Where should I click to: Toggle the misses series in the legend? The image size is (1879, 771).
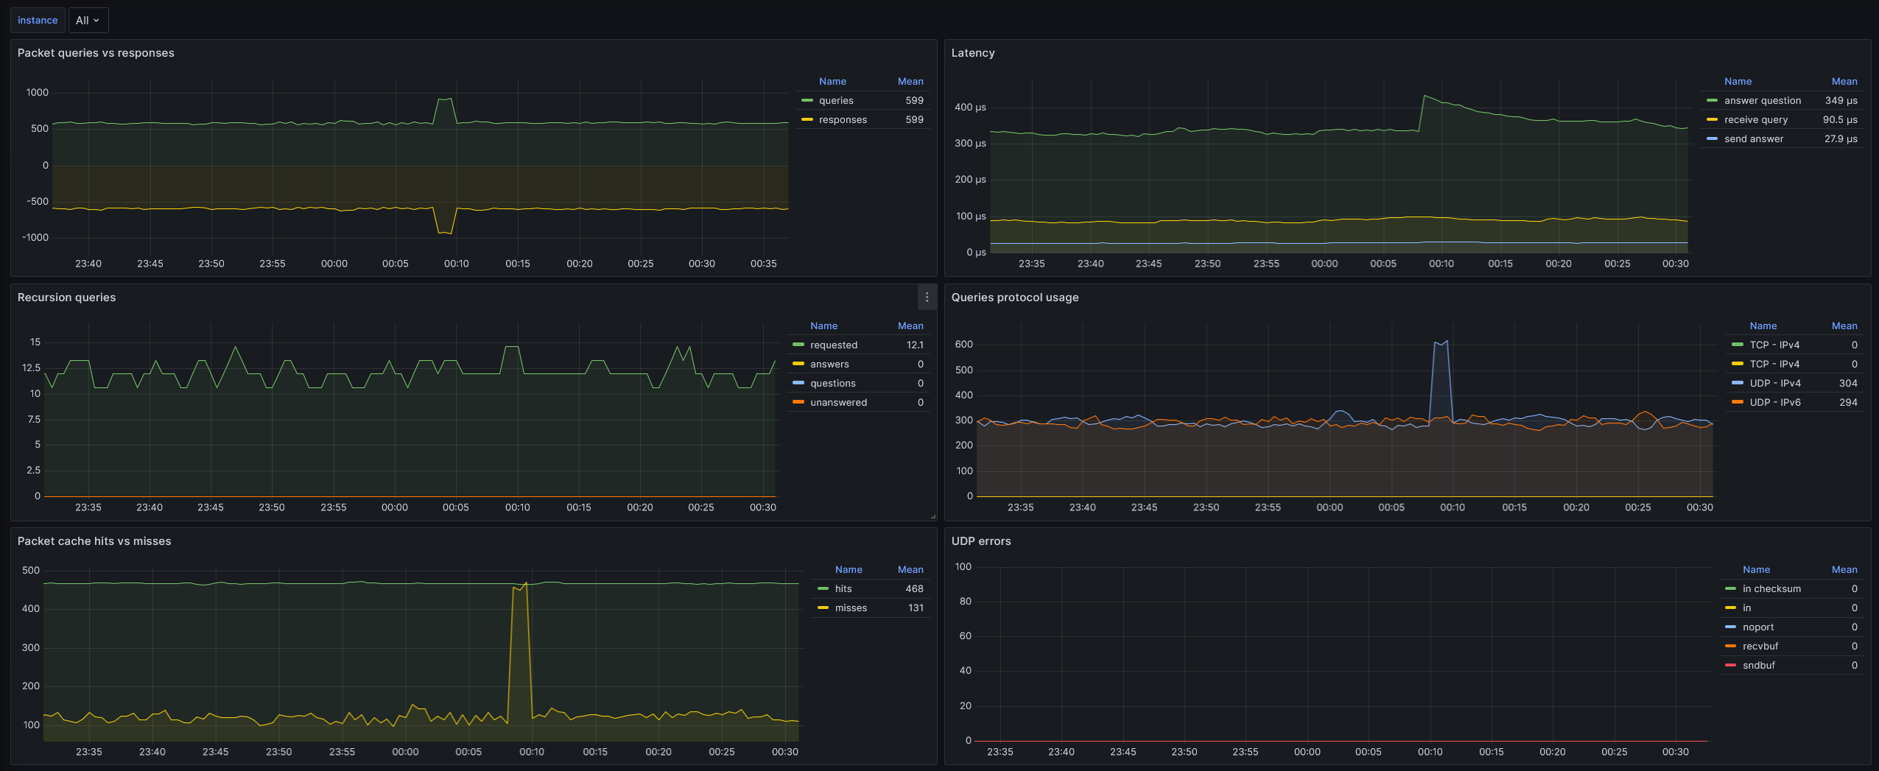pos(851,608)
